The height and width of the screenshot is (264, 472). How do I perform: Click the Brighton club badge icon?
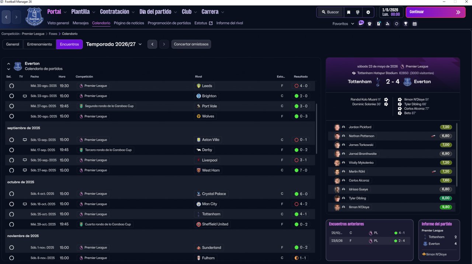pyautogui.click(x=199, y=96)
